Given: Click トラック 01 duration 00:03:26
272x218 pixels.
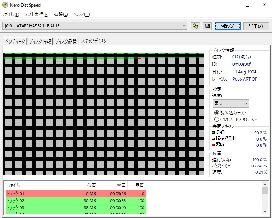Looking at the screenshot, I should click(x=118, y=194).
